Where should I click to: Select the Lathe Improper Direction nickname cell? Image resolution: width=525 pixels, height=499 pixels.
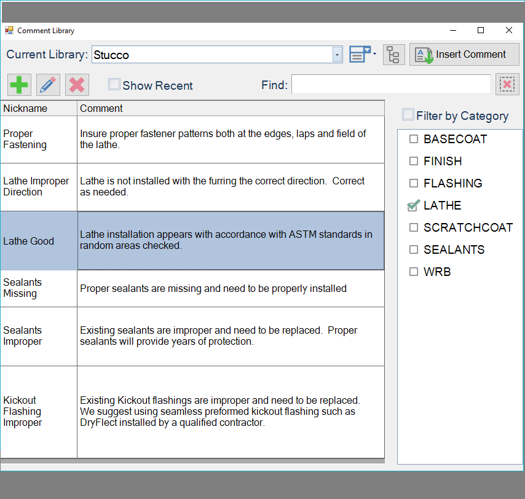39,187
